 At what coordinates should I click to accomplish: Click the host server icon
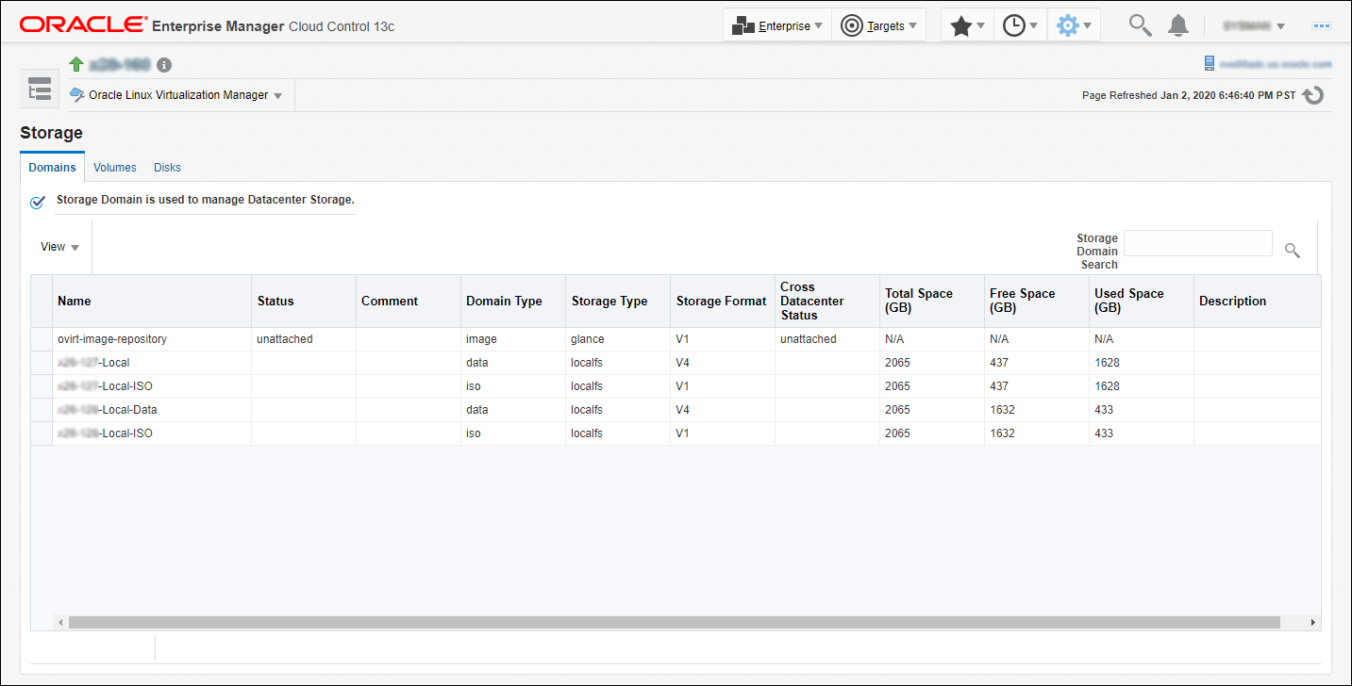click(x=1209, y=63)
